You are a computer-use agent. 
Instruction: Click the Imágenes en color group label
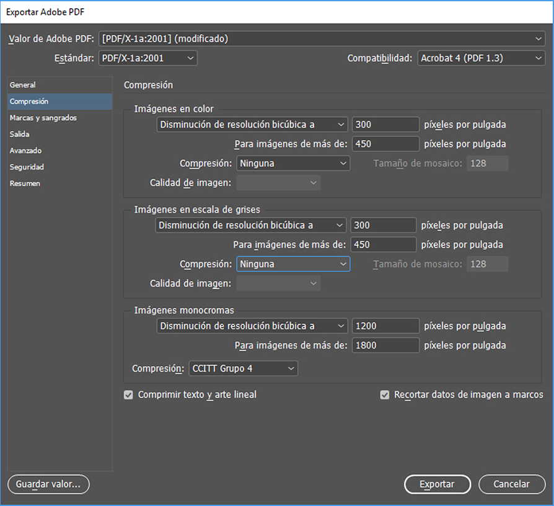click(x=174, y=109)
